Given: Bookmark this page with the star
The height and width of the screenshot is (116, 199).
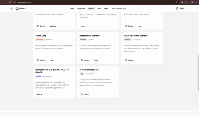Looking at the screenshot, I should click(x=176, y=2).
